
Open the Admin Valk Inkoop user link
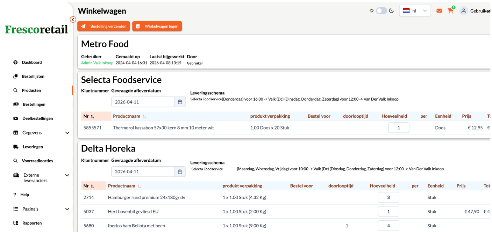pyautogui.click(x=97, y=63)
